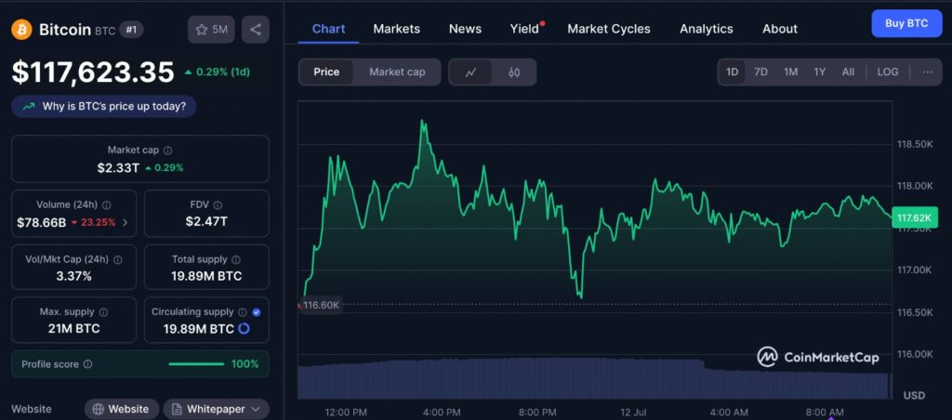Screen dimensions: 952x420
Task: Click the Volume (24h) info icon
Action: pos(106,205)
